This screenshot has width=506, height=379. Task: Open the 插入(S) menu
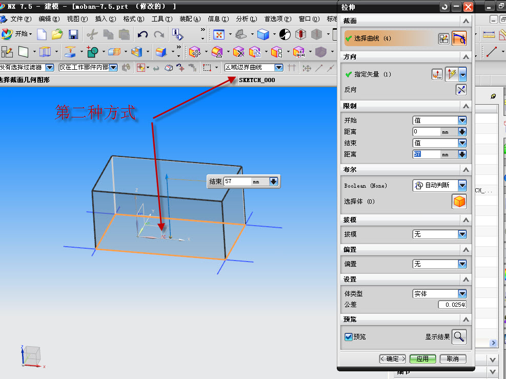(106, 19)
